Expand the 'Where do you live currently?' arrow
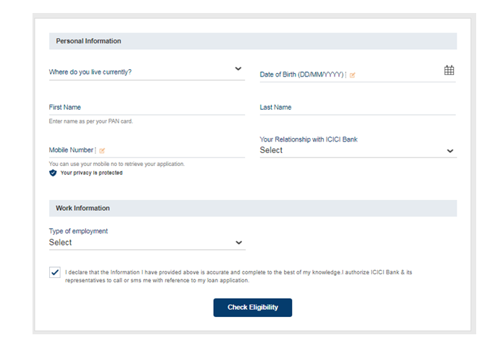495x348 pixels. tap(238, 69)
